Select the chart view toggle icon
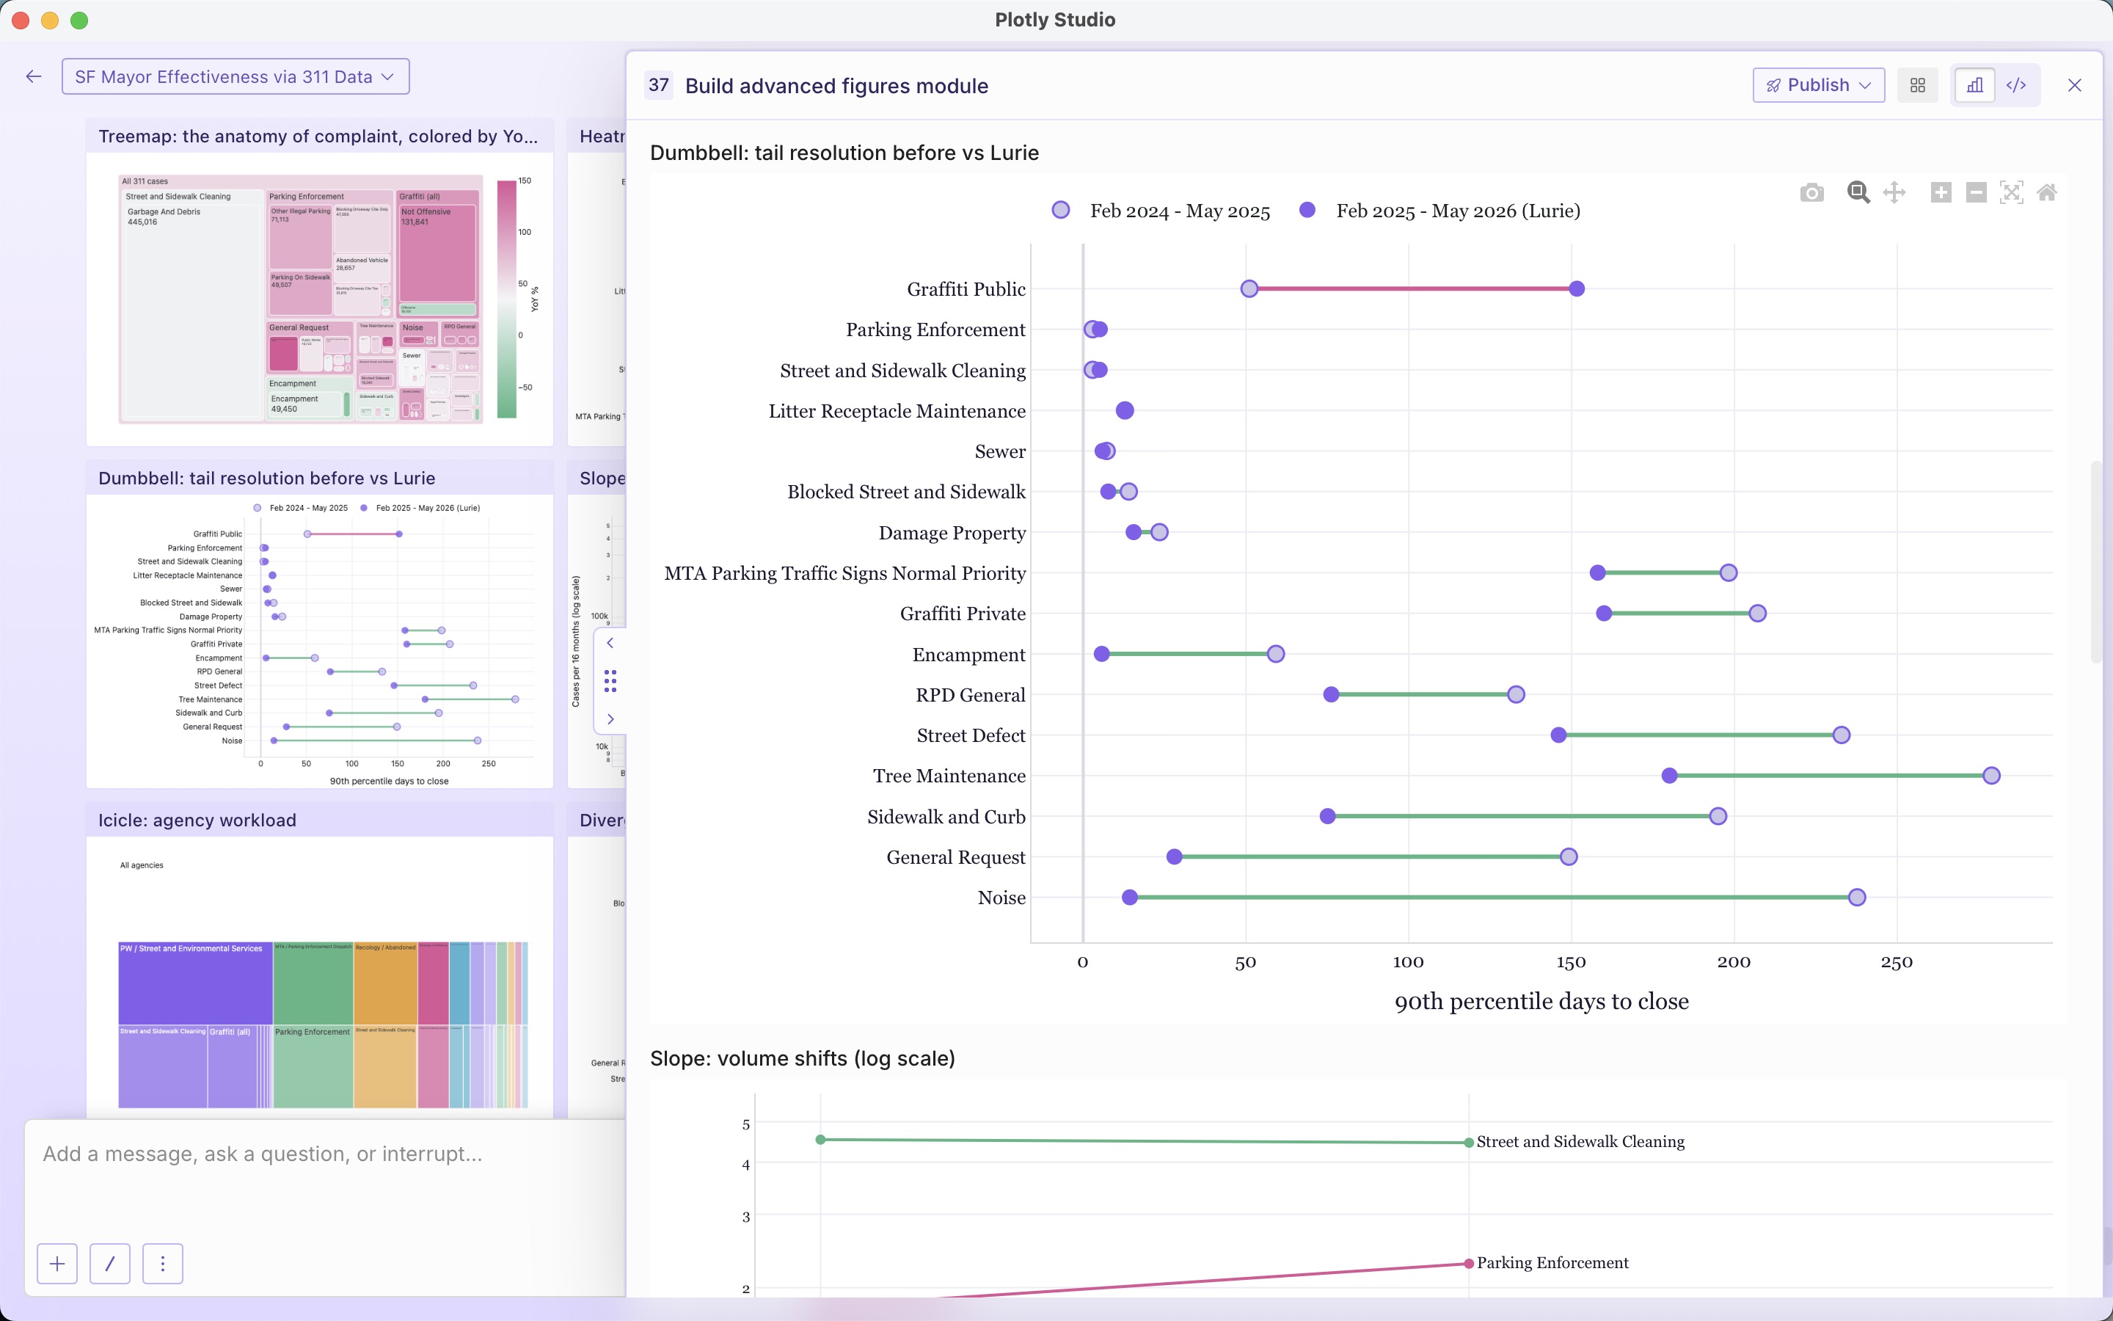Viewport: 2113px width, 1321px height. (1974, 84)
